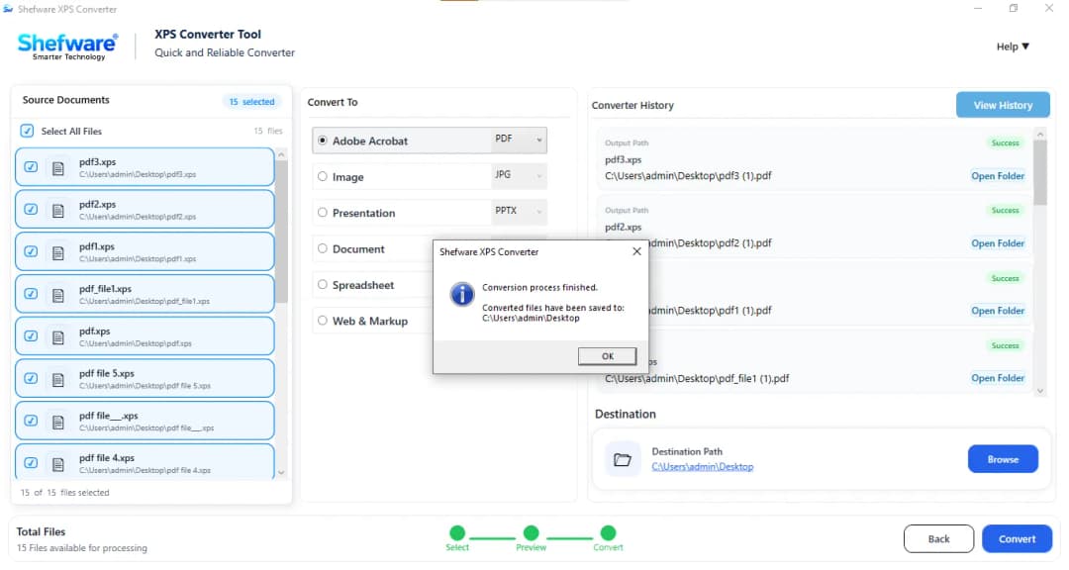Click source list scroll down arrow
The image size is (1069, 570).
tap(281, 472)
